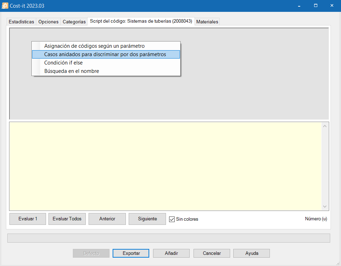Click the progress bar below the panel

(x=169, y=238)
